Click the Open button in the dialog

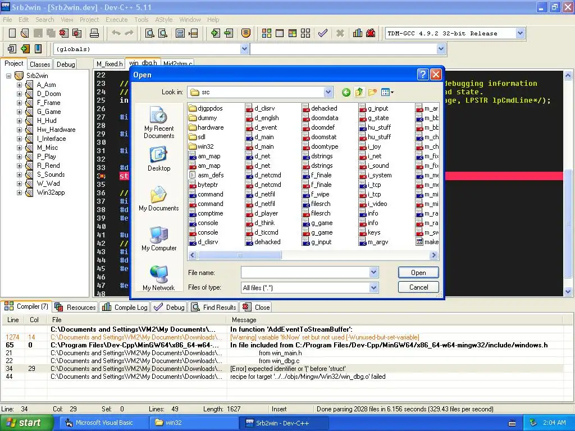418,273
